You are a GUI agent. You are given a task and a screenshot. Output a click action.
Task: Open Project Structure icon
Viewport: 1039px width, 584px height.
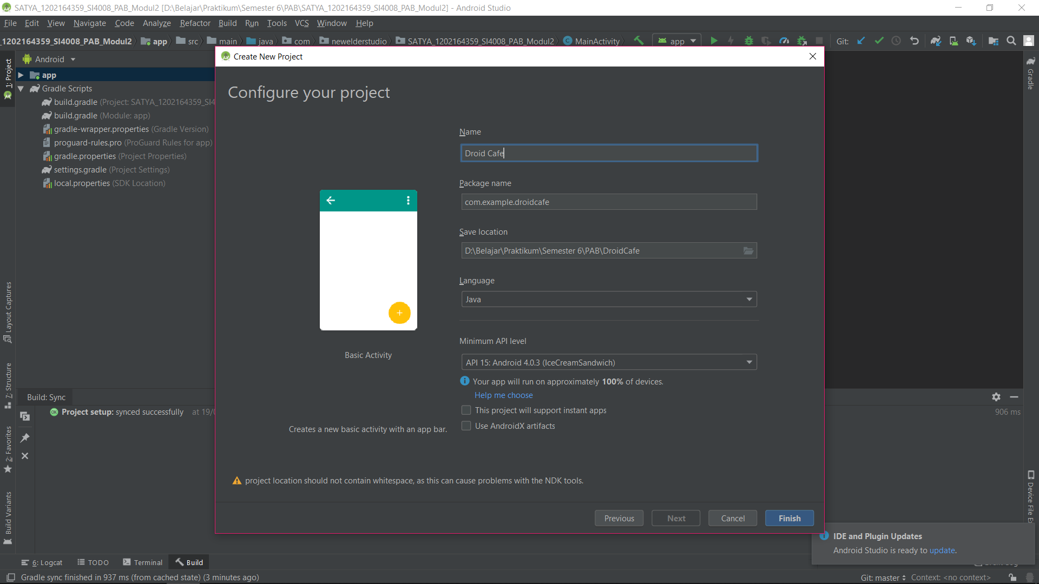[994, 41]
